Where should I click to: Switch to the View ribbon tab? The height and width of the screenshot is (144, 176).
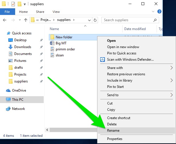click(56, 12)
